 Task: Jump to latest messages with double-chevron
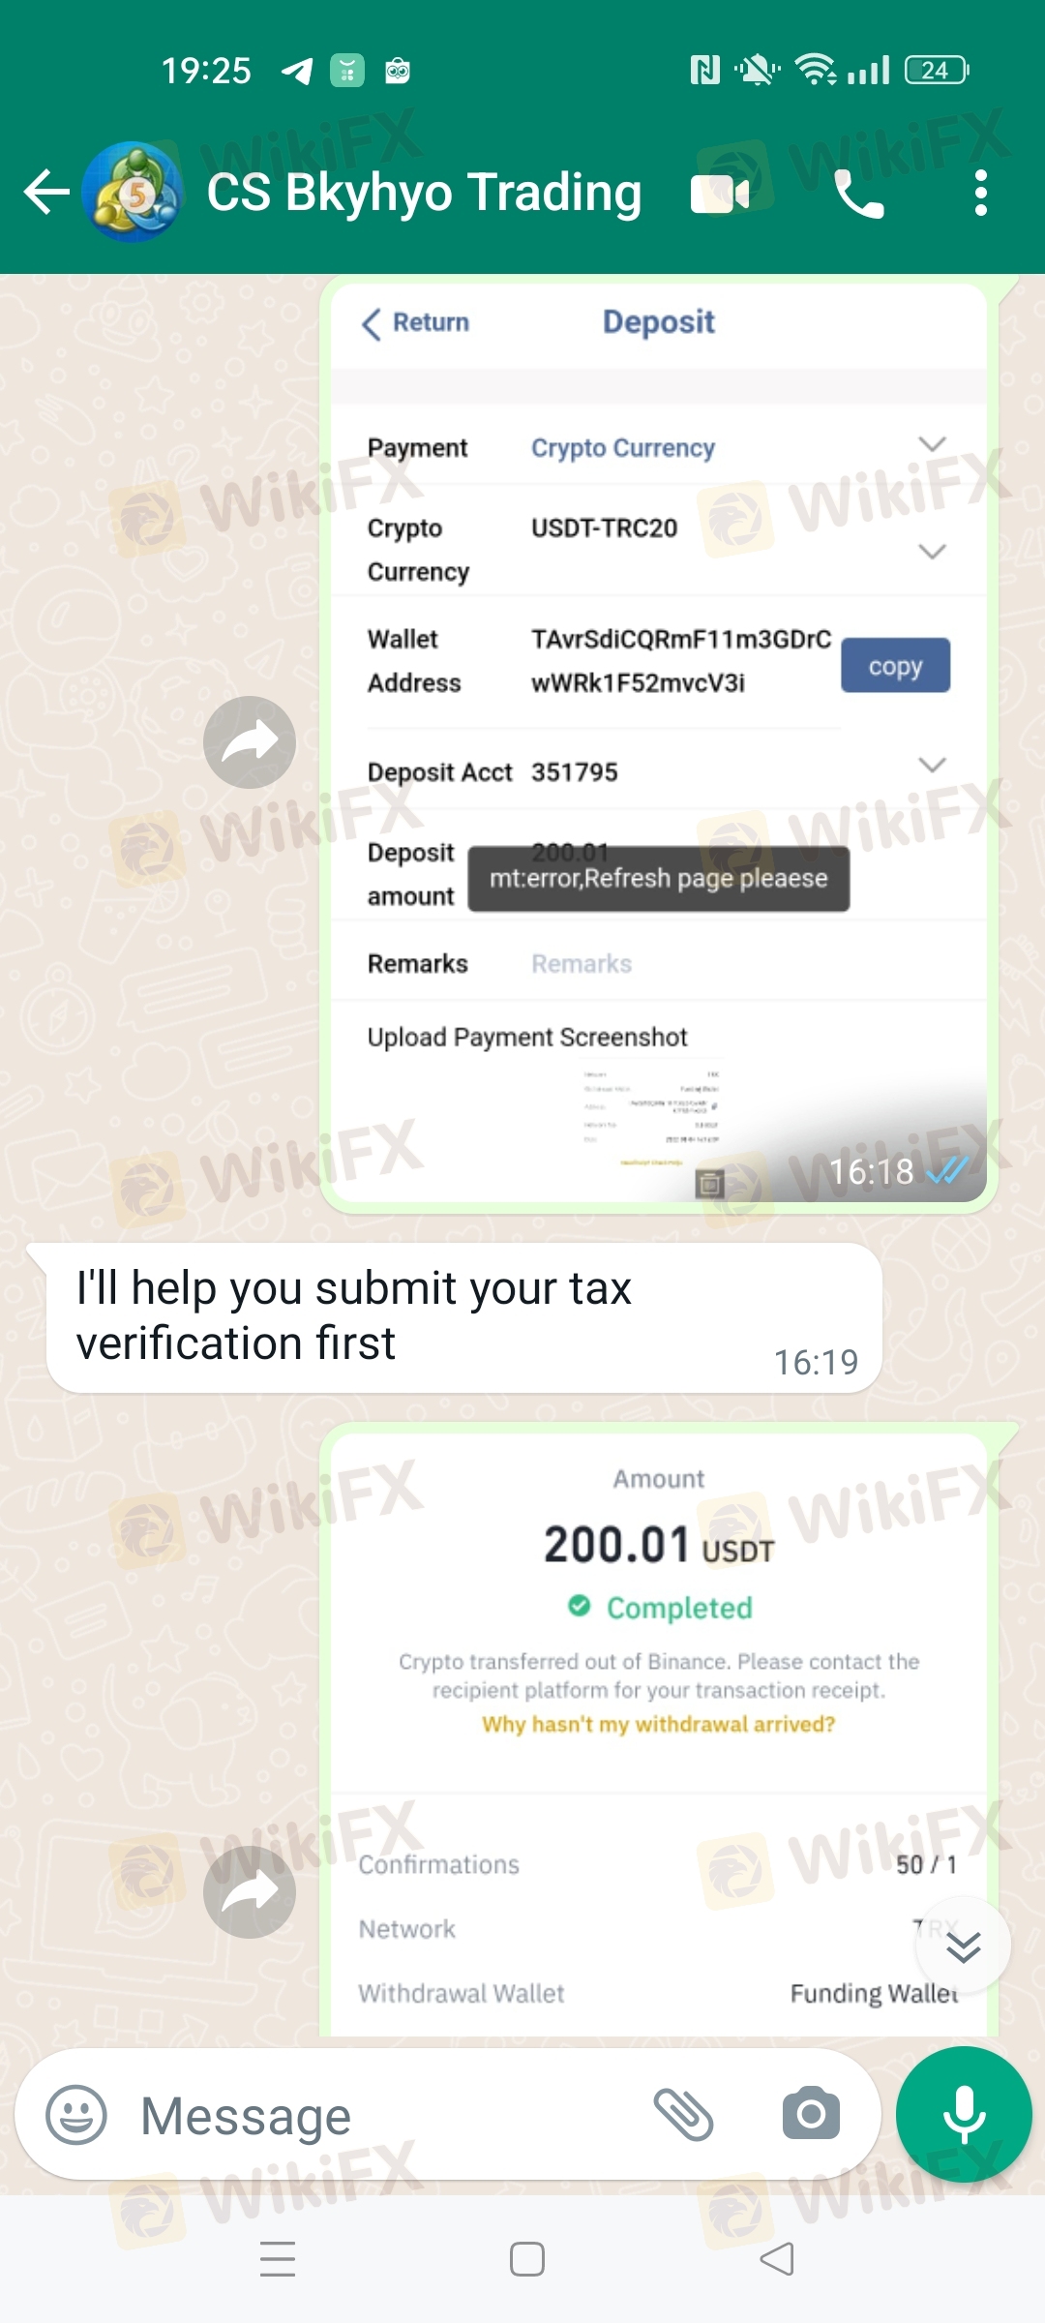click(964, 1946)
